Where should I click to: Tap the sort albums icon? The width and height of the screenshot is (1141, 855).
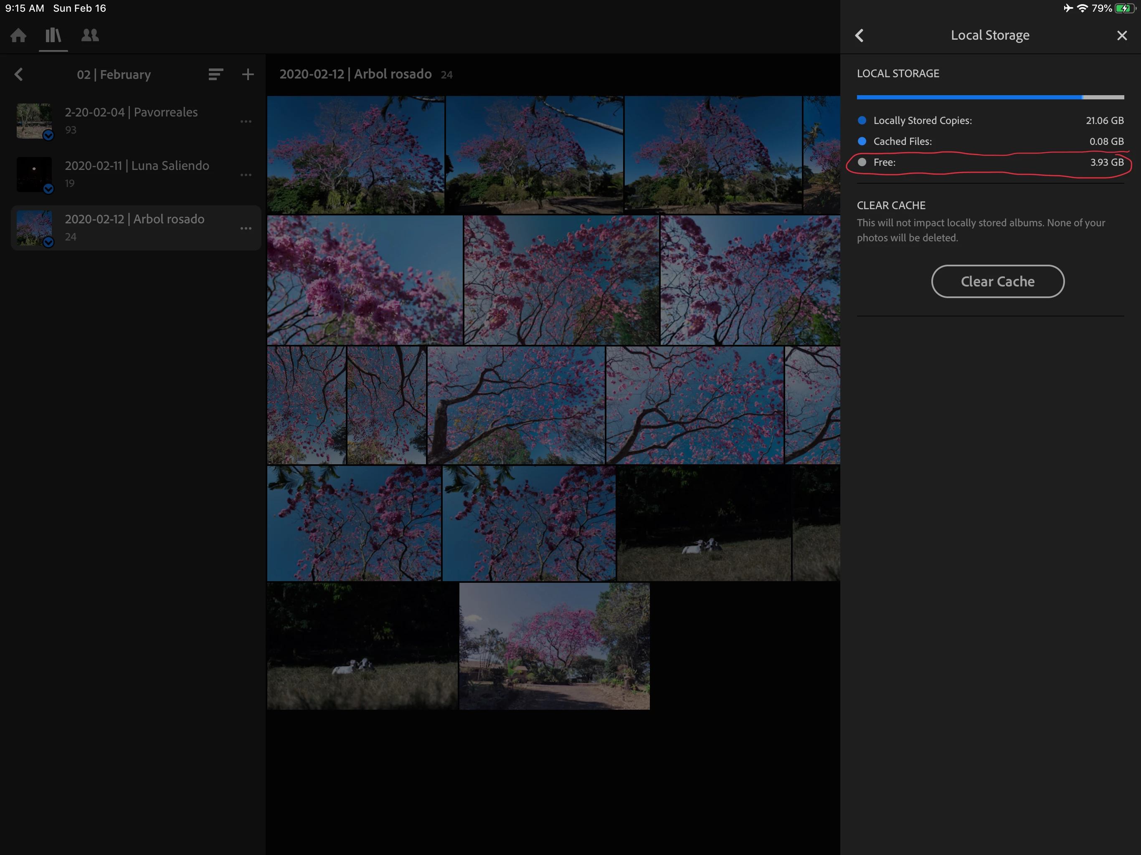216,75
